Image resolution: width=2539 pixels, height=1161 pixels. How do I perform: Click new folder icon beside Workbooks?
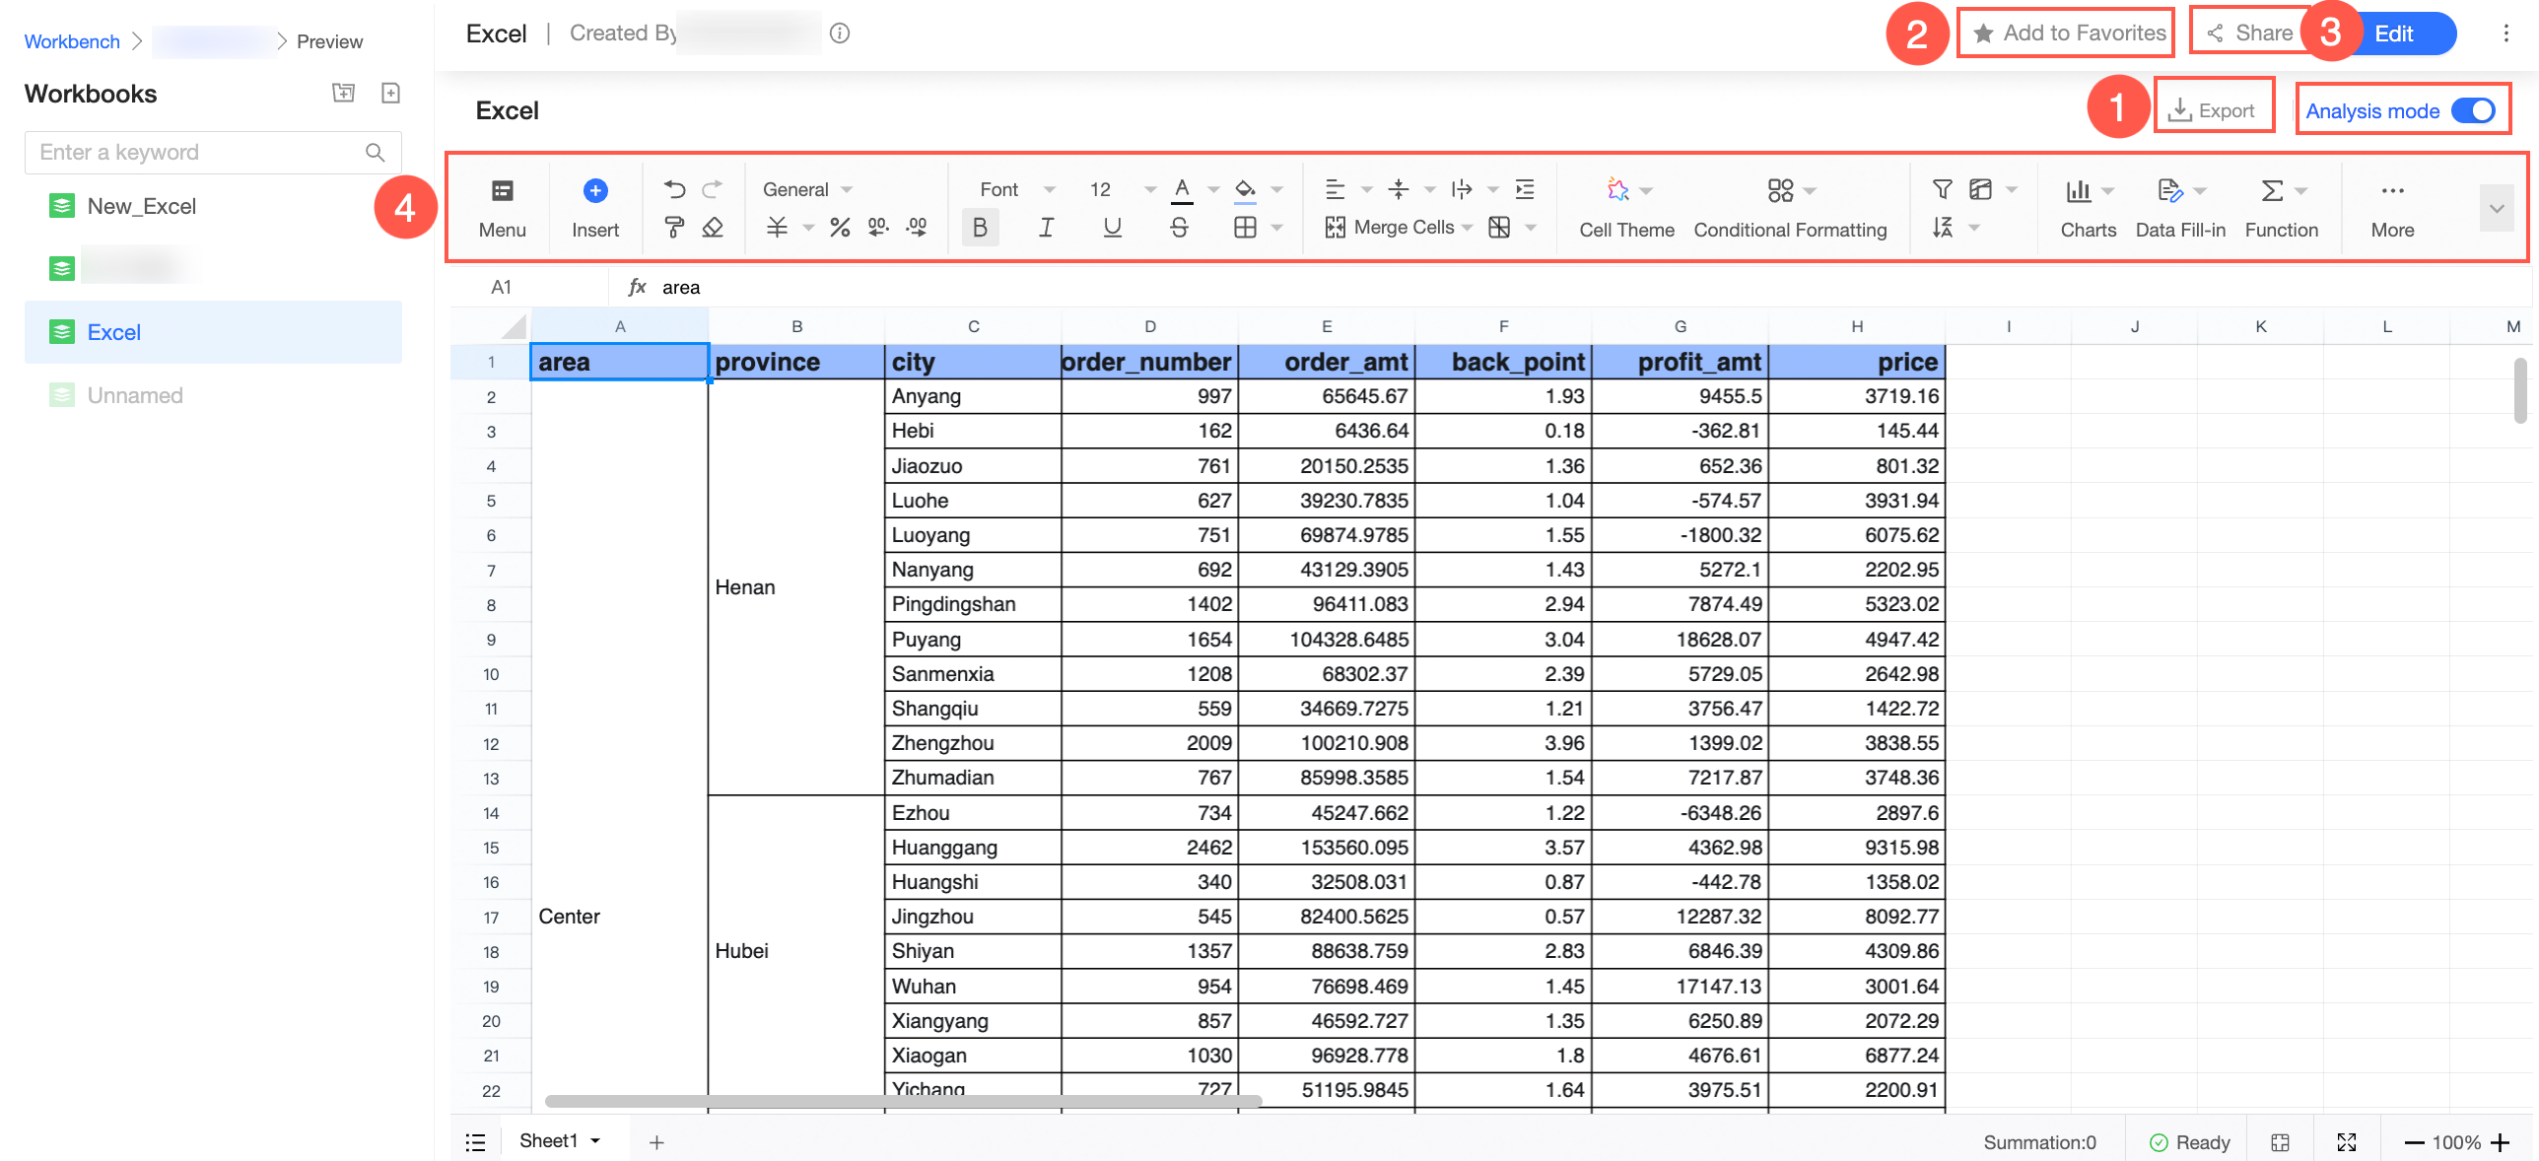point(343,93)
